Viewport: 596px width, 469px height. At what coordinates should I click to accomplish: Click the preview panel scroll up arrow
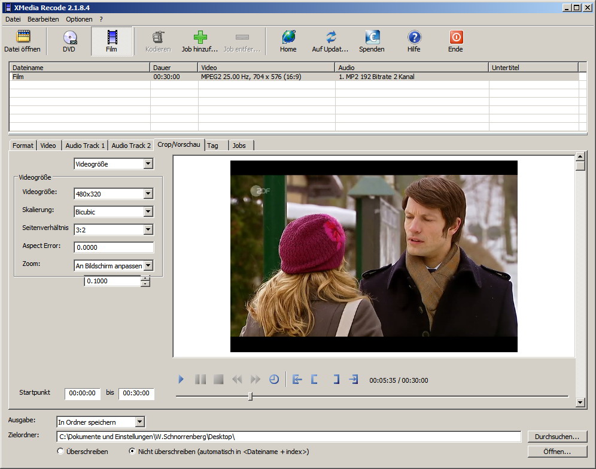(x=580, y=156)
